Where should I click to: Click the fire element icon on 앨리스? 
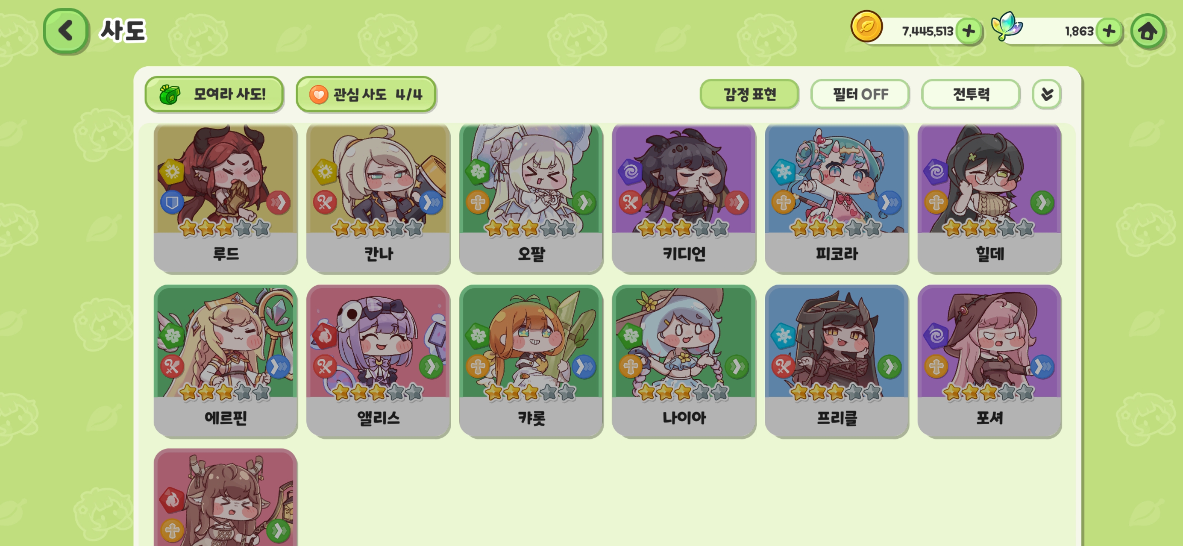pos(325,336)
